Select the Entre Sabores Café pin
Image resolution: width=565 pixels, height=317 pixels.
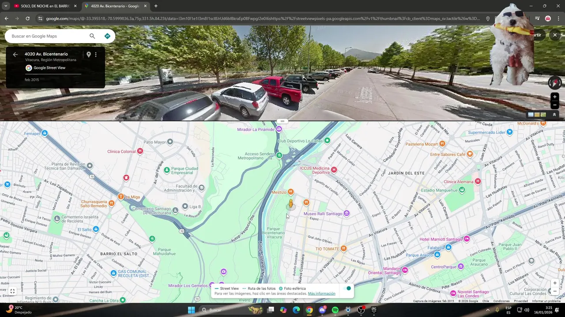(x=470, y=154)
